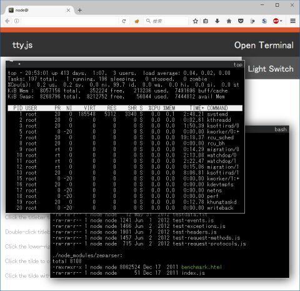
Task: Click the tilde in top terminal titlebar
Action: [11, 62]
